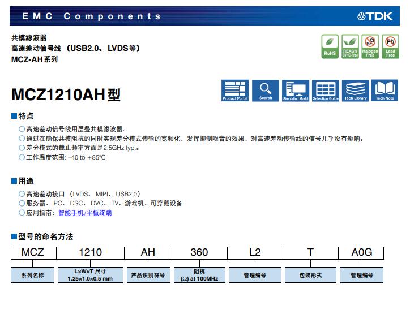Image resolution: width=410 pixels, height=314 pixels.
Task: Open the Tech Note book icon
Action: 385,91
